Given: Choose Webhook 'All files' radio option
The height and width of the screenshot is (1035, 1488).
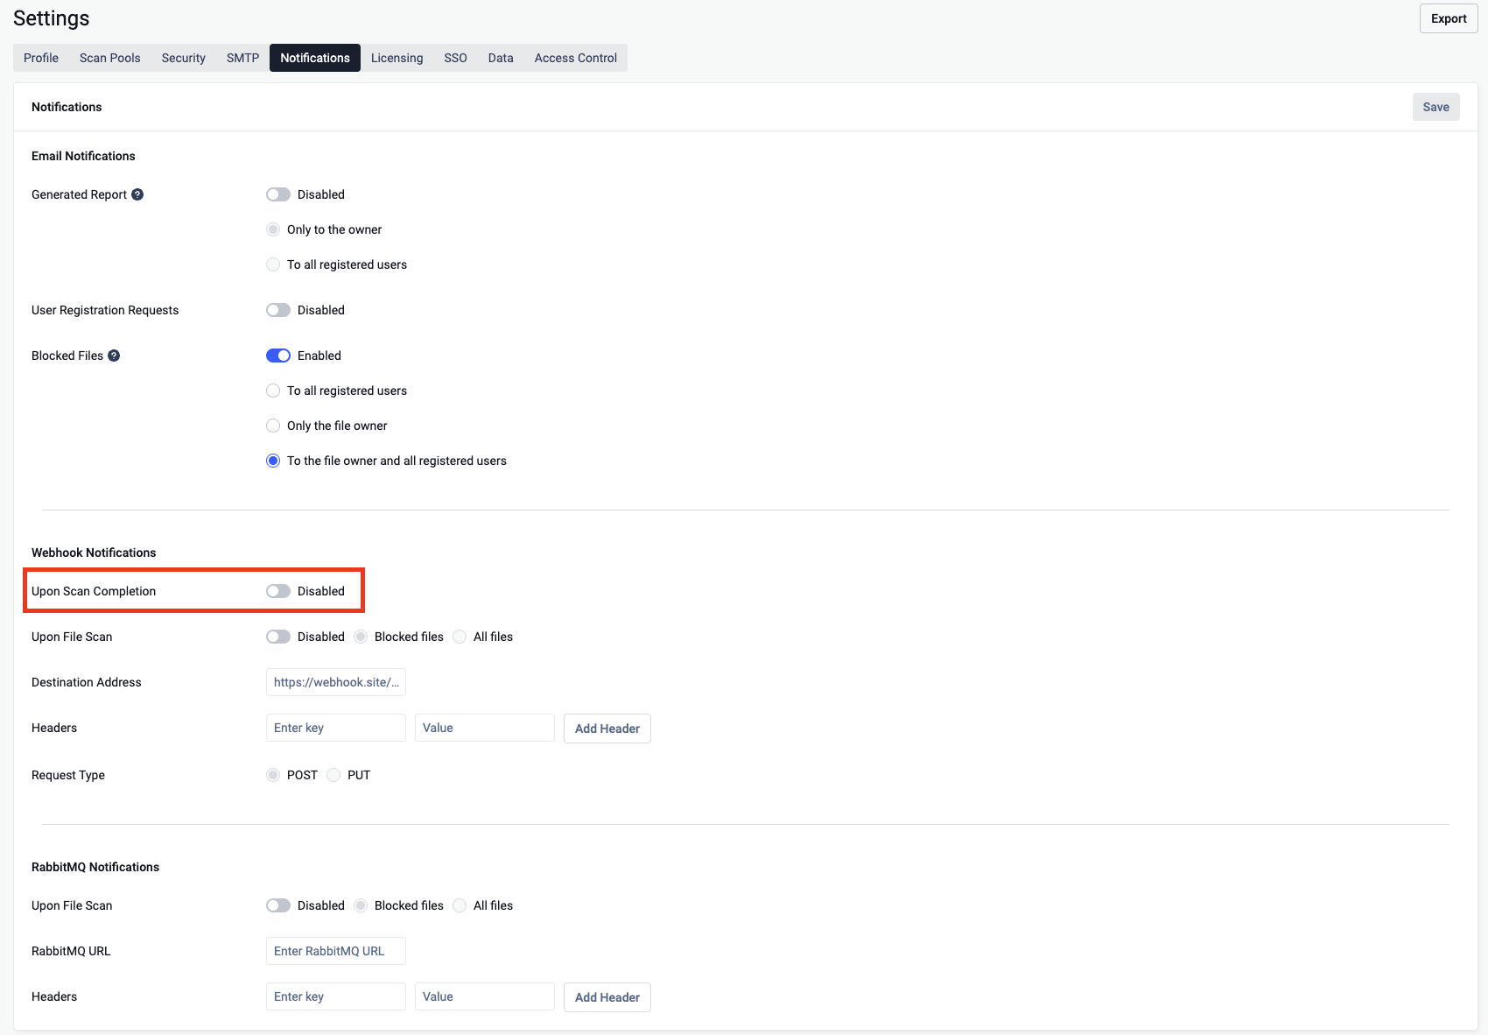Looking at the screenshot, I should pyautogui.click(x=460, y=637).
